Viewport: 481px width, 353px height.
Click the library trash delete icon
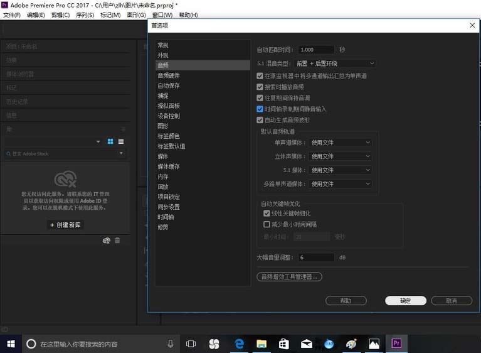point(117,240)
